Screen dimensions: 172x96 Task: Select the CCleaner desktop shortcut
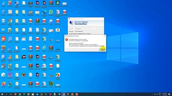tap(3, 66)
